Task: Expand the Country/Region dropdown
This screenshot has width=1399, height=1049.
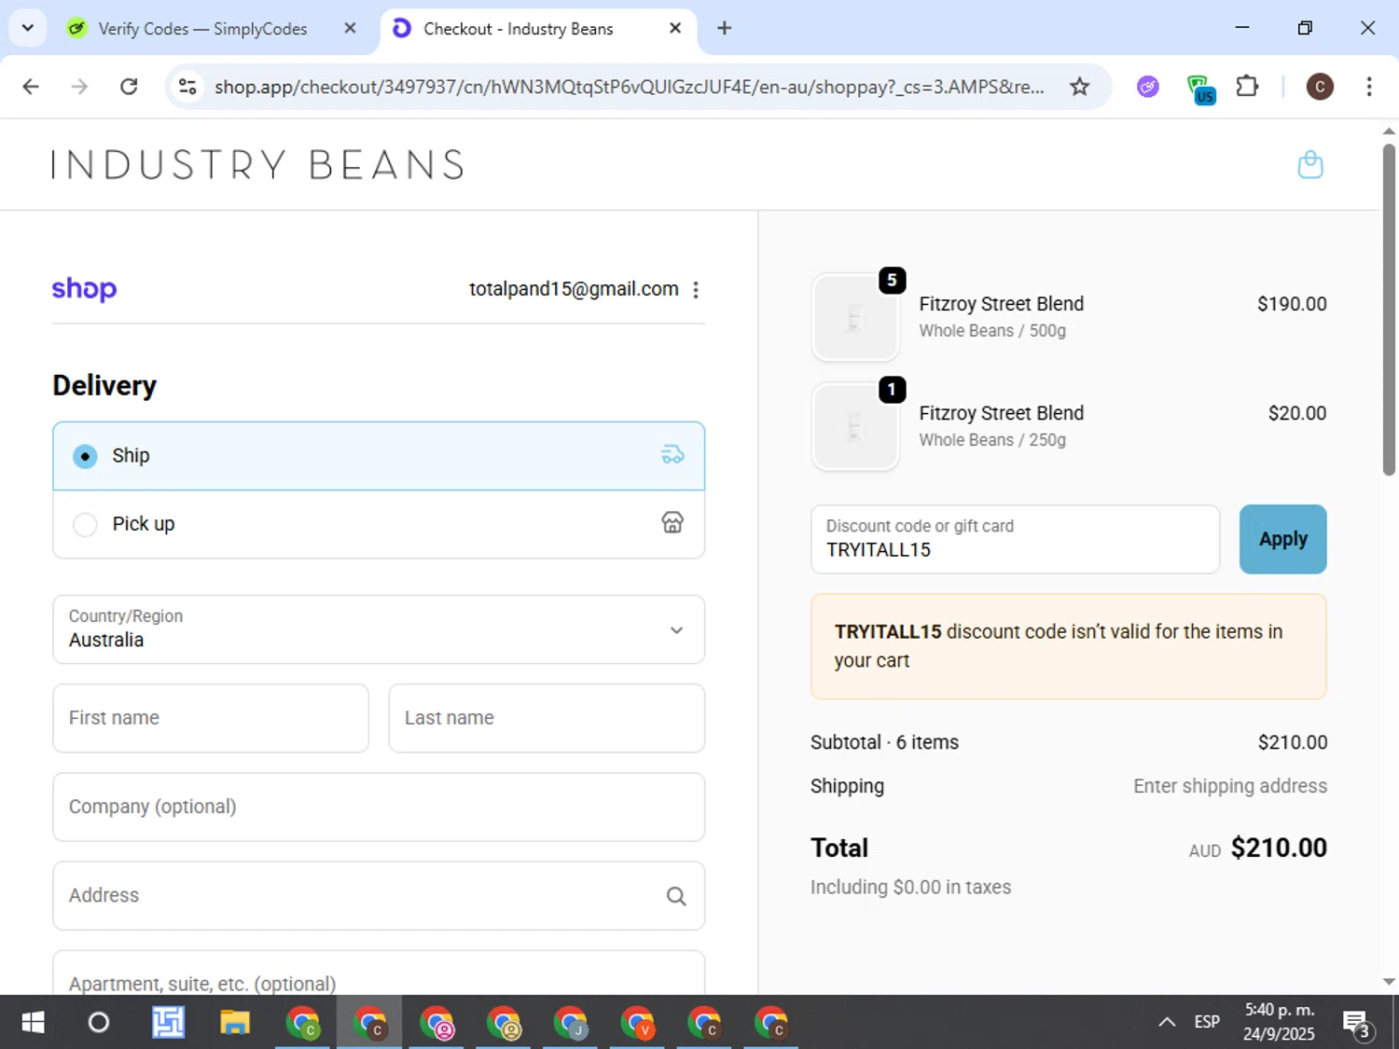Action: [379, 629]
